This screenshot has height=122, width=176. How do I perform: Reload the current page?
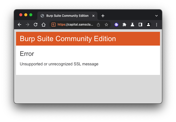36,25
